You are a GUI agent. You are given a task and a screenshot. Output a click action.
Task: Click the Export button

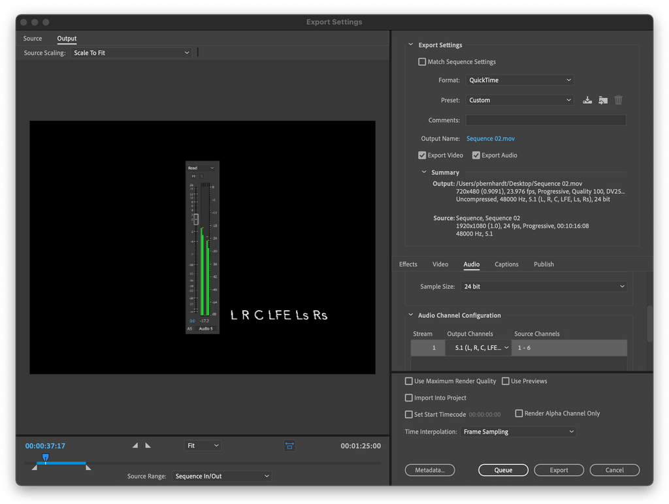[x=559, y=470]
